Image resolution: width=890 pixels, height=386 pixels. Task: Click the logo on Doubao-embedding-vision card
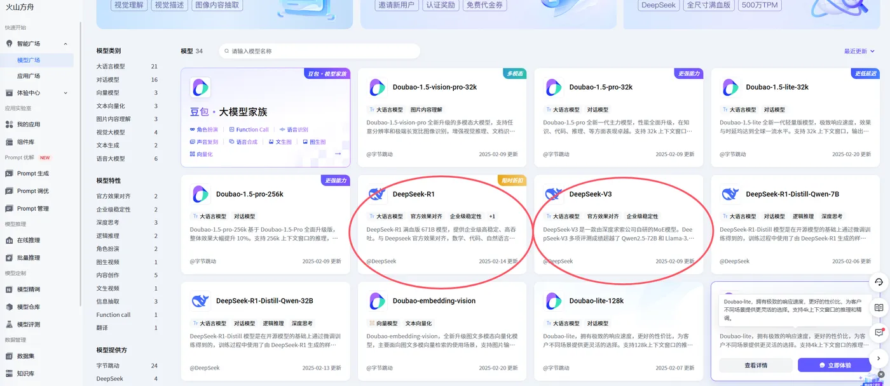(377, 301)
